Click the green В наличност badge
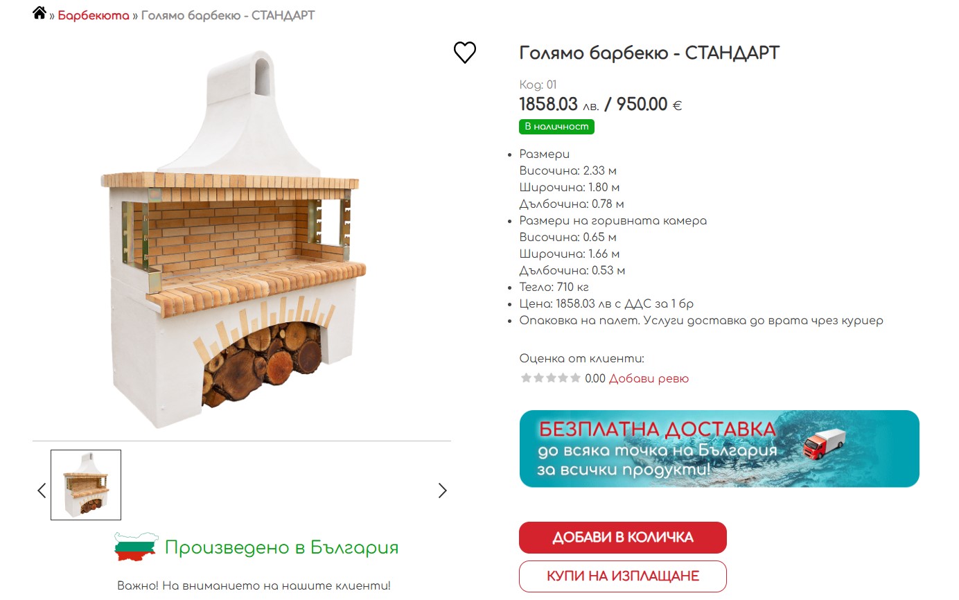This screenshot has height=600, width=959. tap(556, 127)
